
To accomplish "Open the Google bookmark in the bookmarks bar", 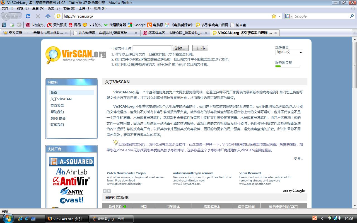I will click(137, 25).
